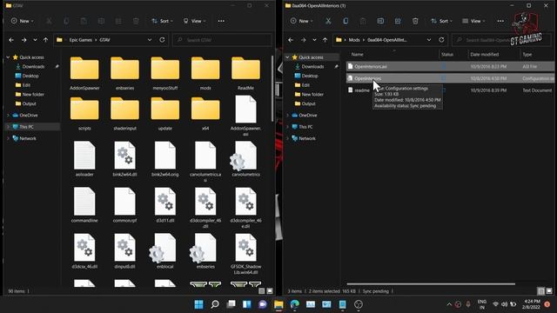Open Sort menu in OpenAllInteriors window
Image resolution: width=557 pixels, height=313 pixels.
(x=441, y=21)
